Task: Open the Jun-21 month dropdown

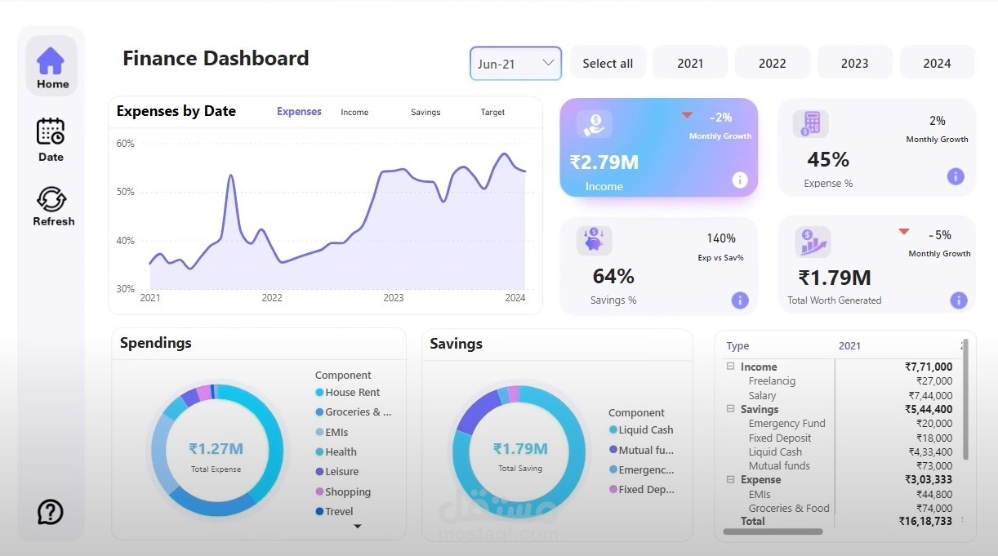Action: [516, 64]
